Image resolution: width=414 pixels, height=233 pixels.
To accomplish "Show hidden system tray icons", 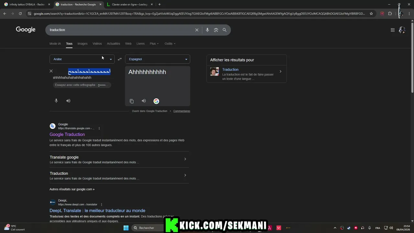I will (335, 228).
